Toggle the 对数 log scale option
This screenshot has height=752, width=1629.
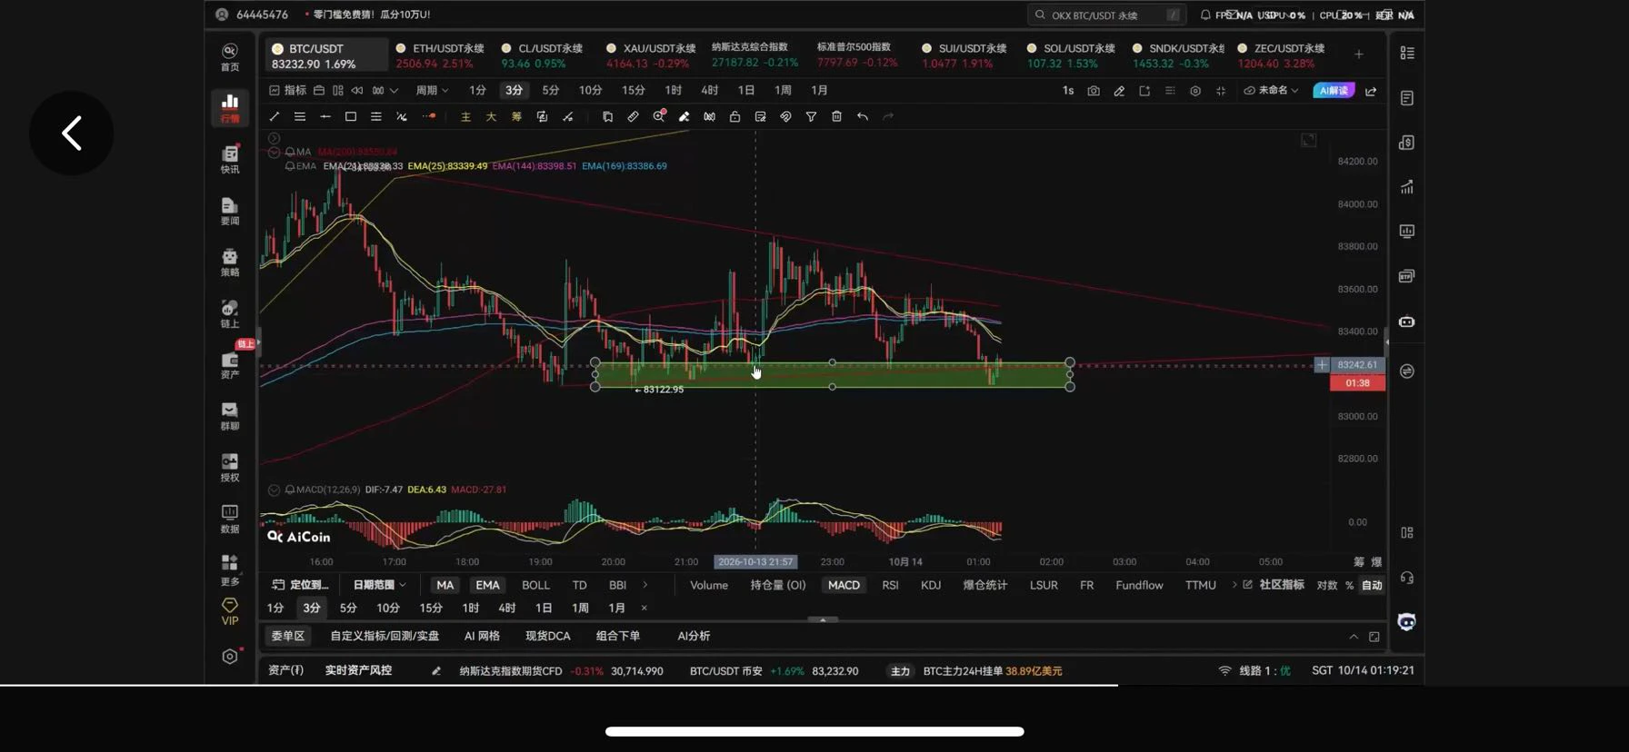coord(1327,585)
